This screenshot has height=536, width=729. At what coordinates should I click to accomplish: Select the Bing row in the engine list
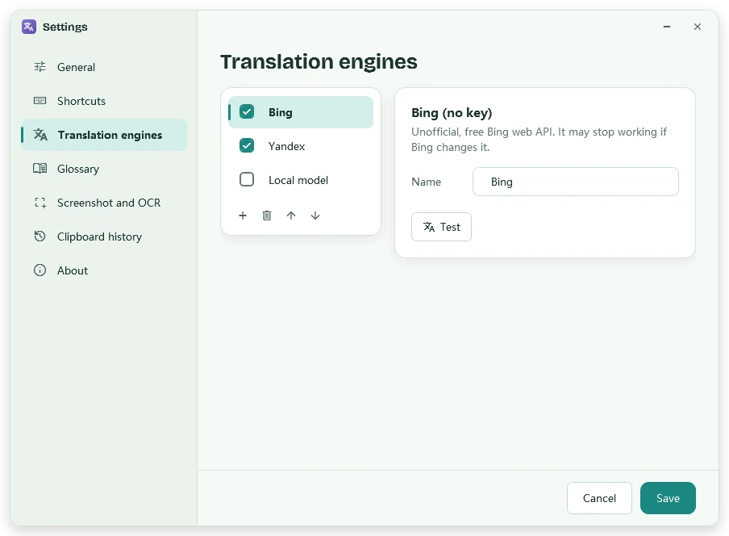[x=301, y=112]
